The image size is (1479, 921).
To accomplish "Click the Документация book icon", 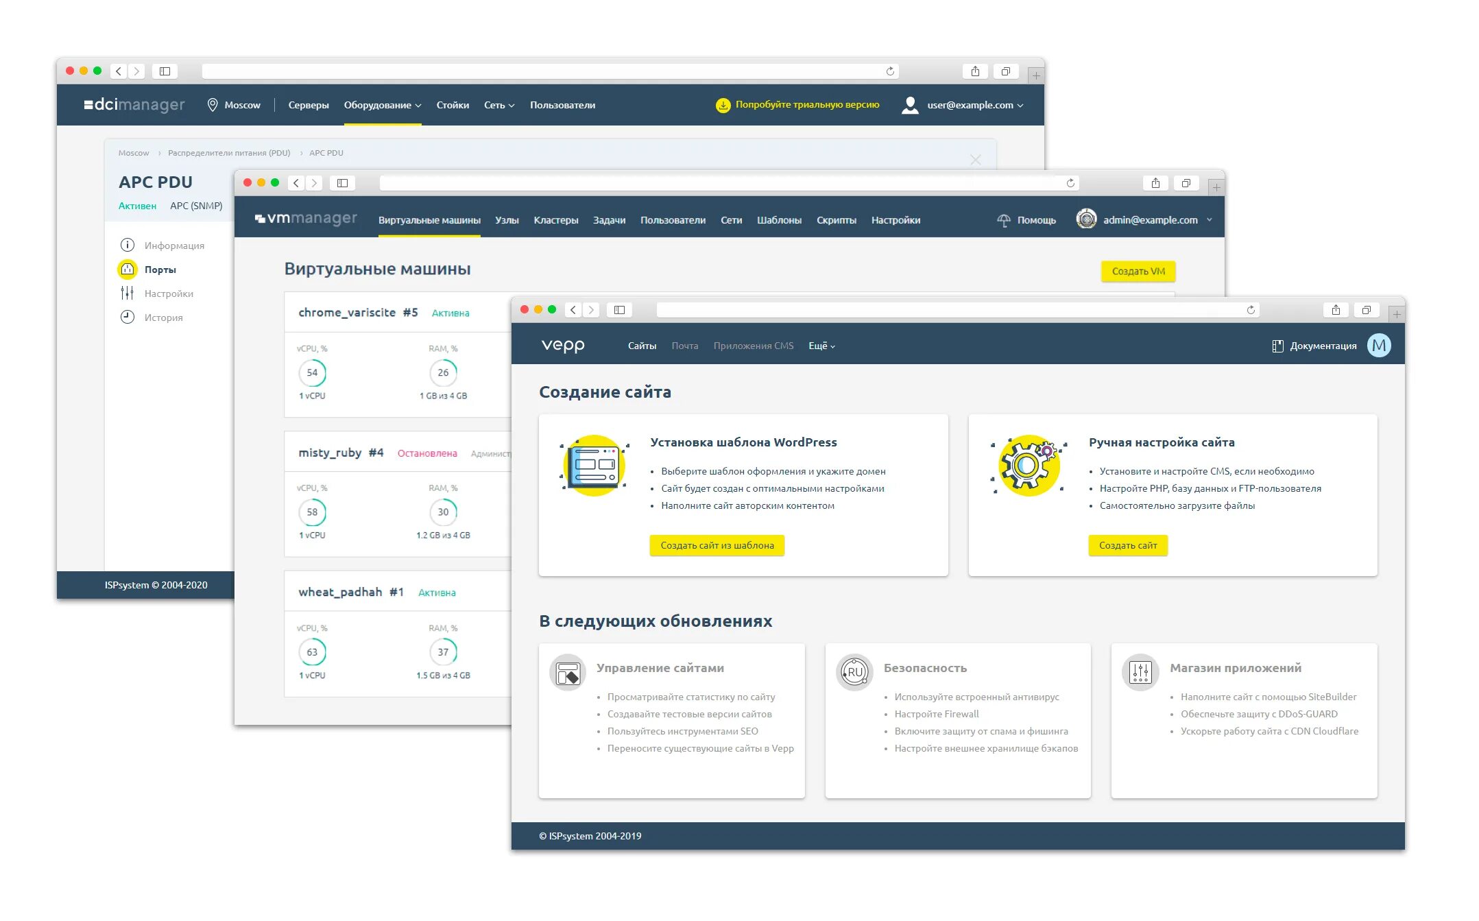I will point(1277,346).
